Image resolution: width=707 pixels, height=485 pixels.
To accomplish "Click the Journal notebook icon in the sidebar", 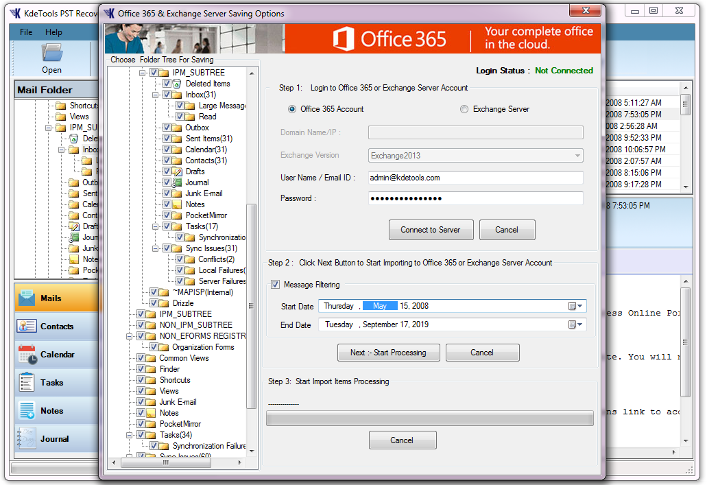I will coord(27,438).
